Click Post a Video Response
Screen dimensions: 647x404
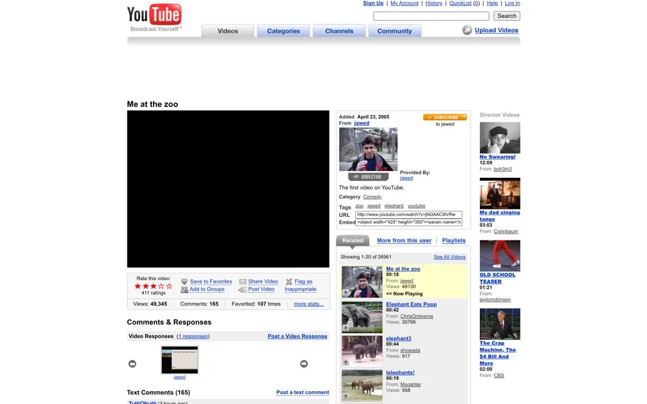[297, 336]
